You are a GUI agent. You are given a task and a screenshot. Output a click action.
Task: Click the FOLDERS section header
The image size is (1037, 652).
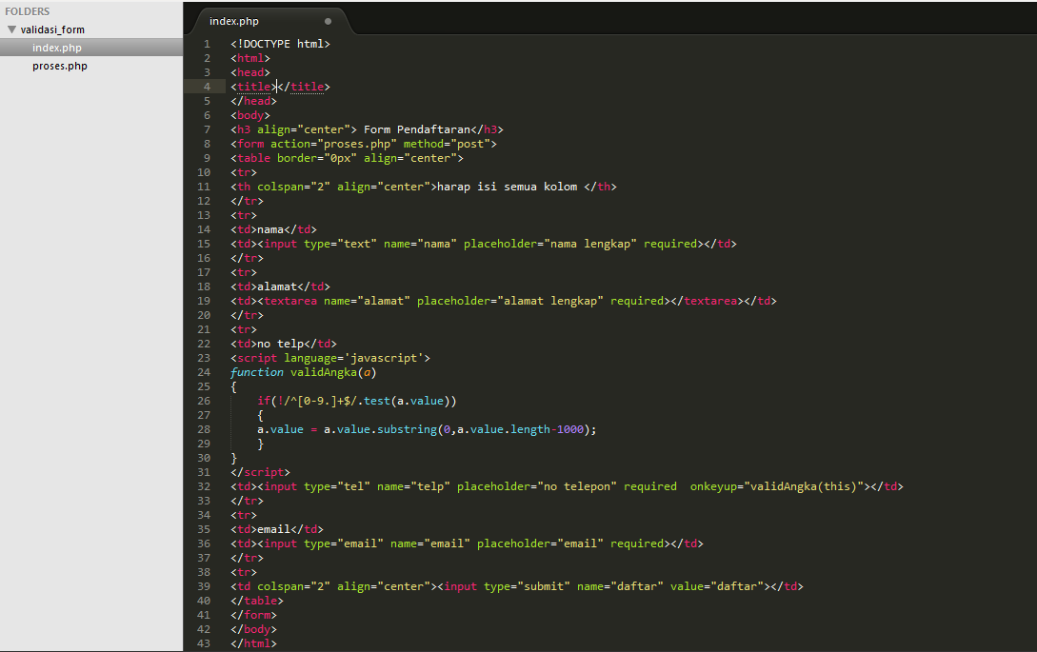point(28,10)
